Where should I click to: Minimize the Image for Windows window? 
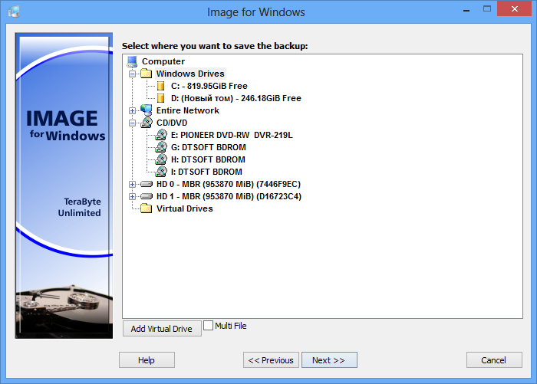466,10
